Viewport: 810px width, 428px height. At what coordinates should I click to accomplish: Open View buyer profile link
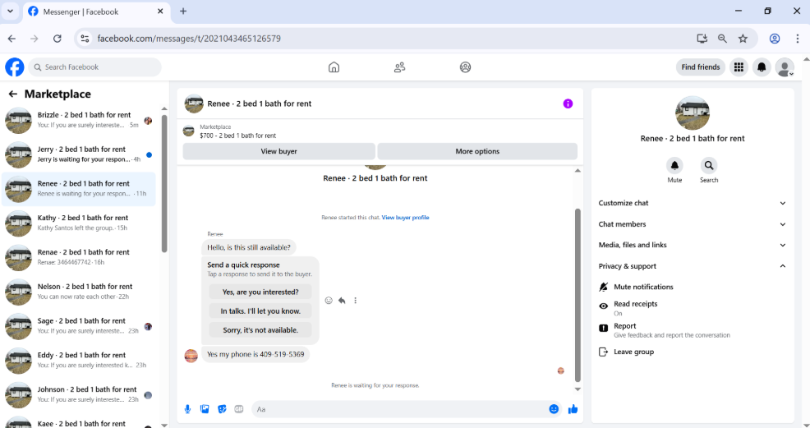pyautogui.click(x=406, y=218)
